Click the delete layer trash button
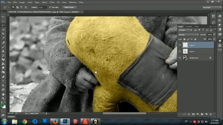Viewport: 223px width, 125px height. pos(211,114)
